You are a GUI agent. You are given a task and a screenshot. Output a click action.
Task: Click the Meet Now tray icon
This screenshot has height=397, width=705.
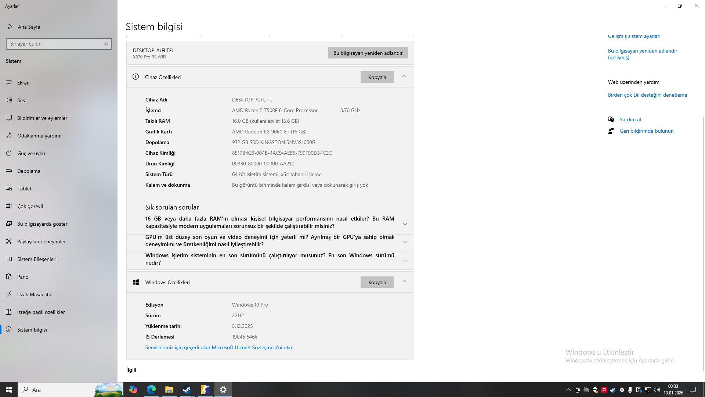[x=578, y=390]
